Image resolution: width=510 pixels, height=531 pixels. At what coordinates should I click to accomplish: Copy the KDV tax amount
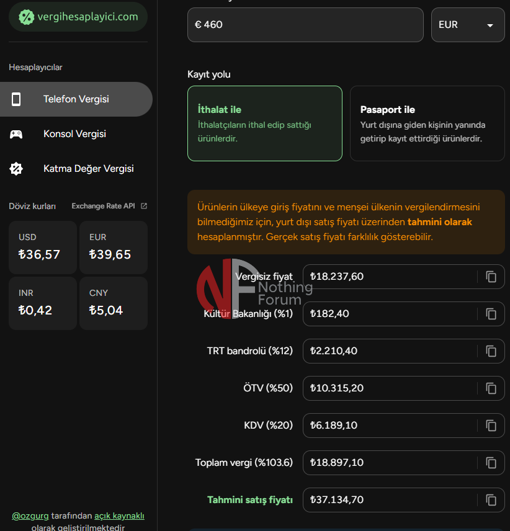pos(491,426)
